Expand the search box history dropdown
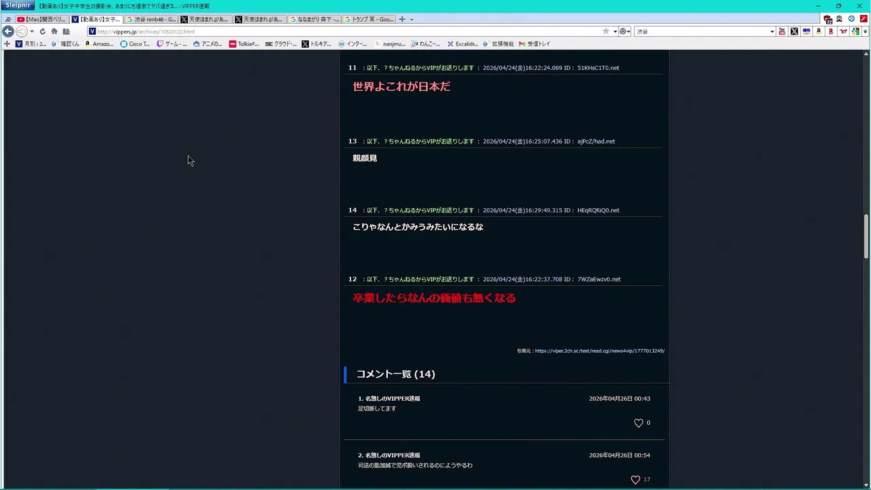 tap(772, 32)
